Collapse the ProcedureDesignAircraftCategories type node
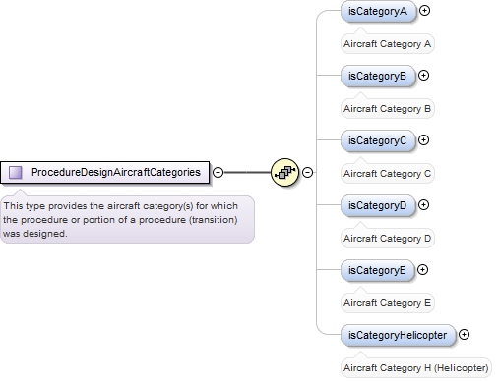The height and width of the screenshot is (381, 499). (x=218, y=172)
